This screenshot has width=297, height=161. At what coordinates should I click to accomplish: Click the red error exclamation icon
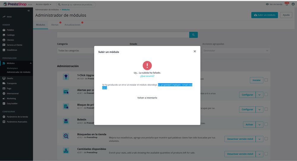click(147, 65)
